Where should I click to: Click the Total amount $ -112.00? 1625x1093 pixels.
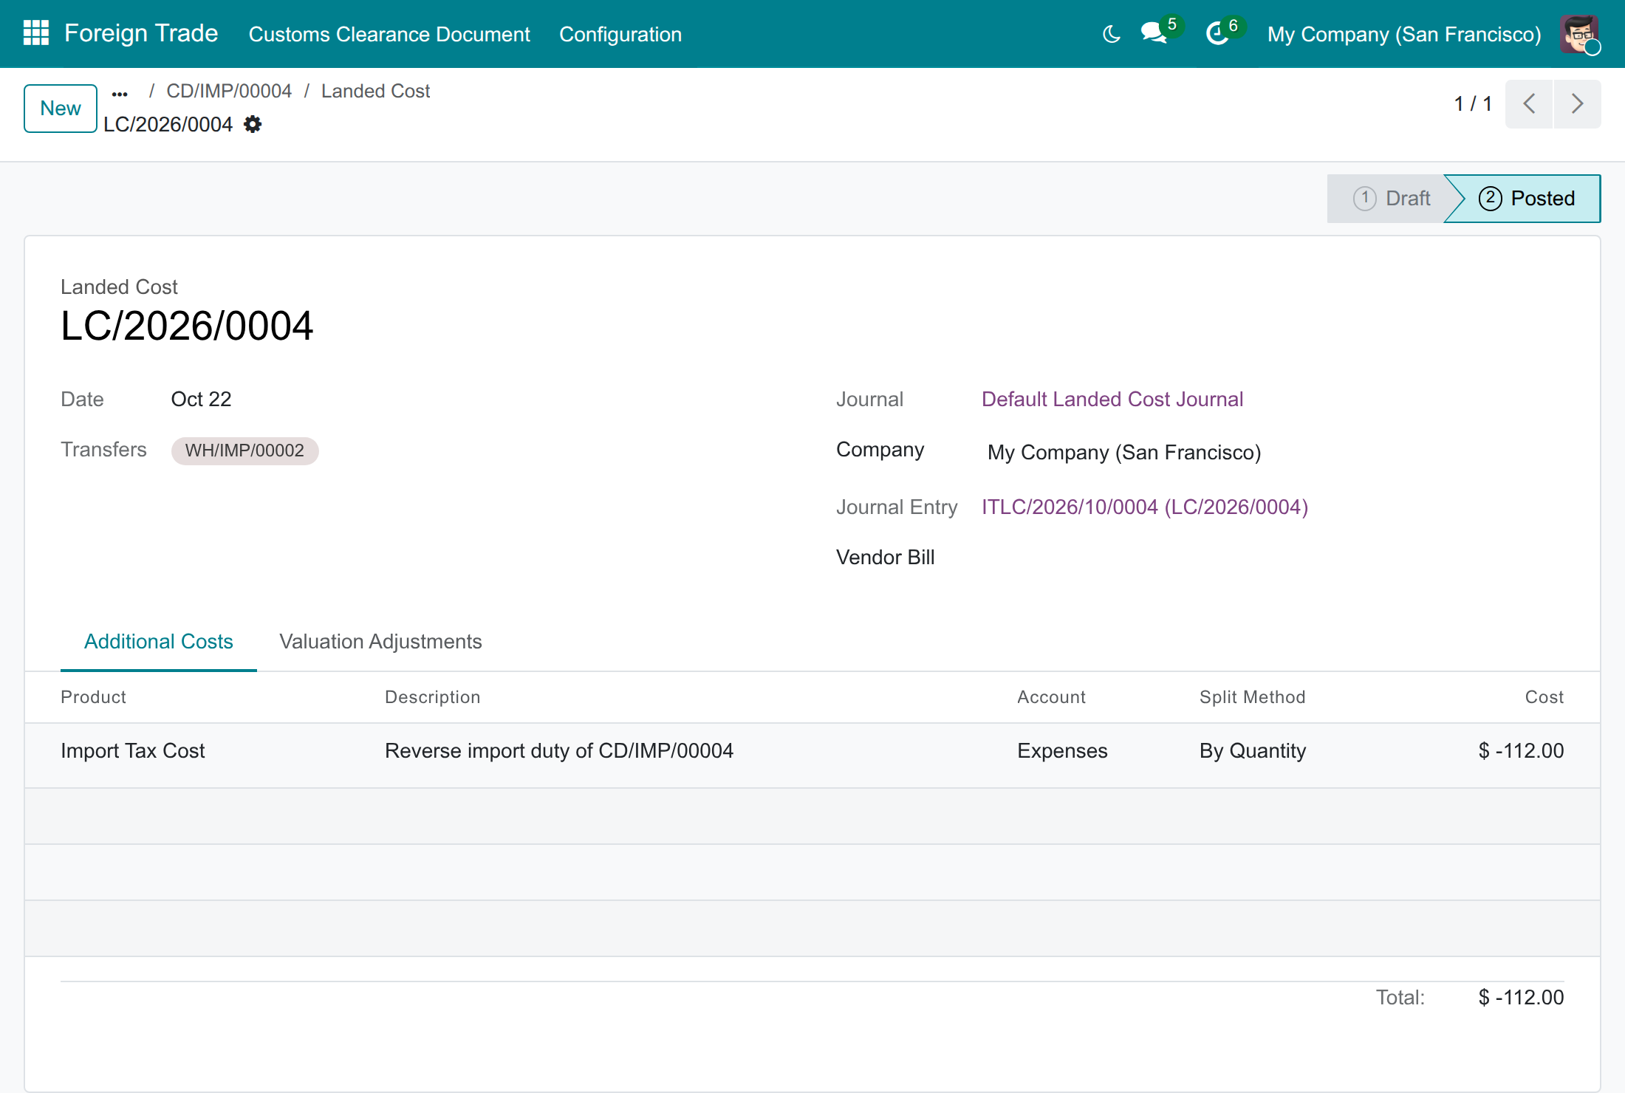1521,997
